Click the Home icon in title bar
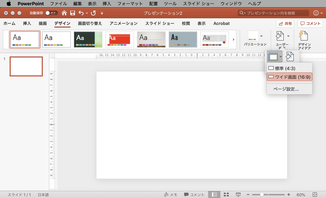The image size is (326, 198). pos(64,13)
